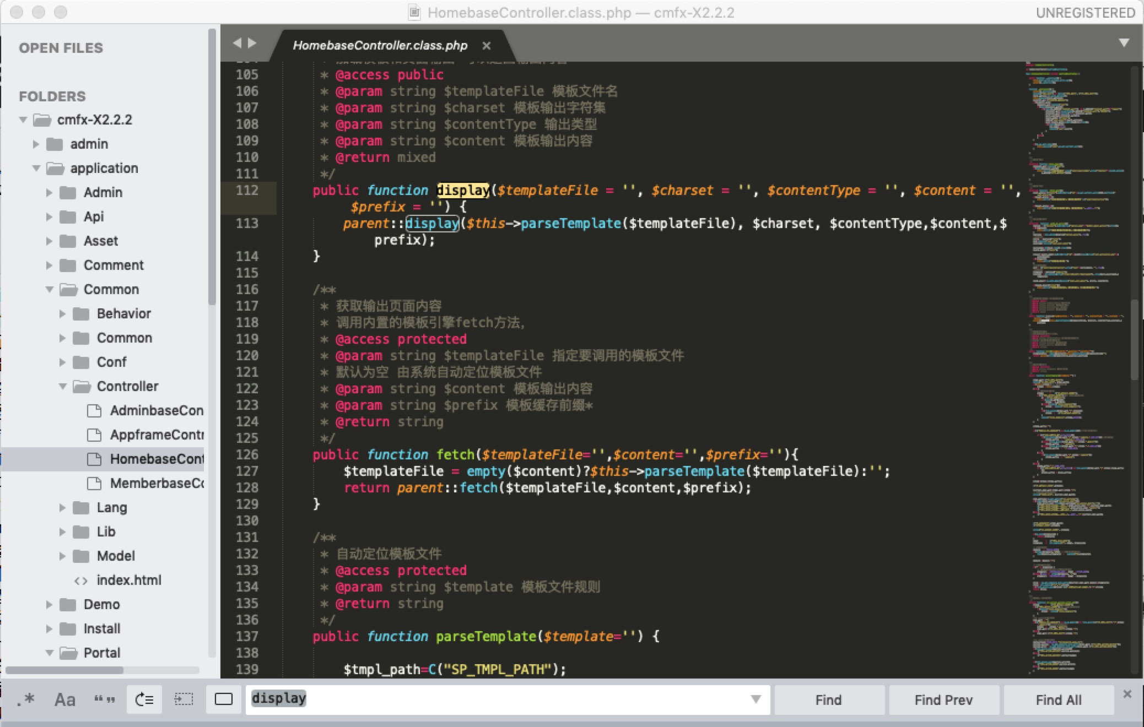Image resolution: width=1144 pixels, height=727 pixels.
Task: Click the Common subfolder under Common
Action: pyautogui.click(x=125, y=338)
